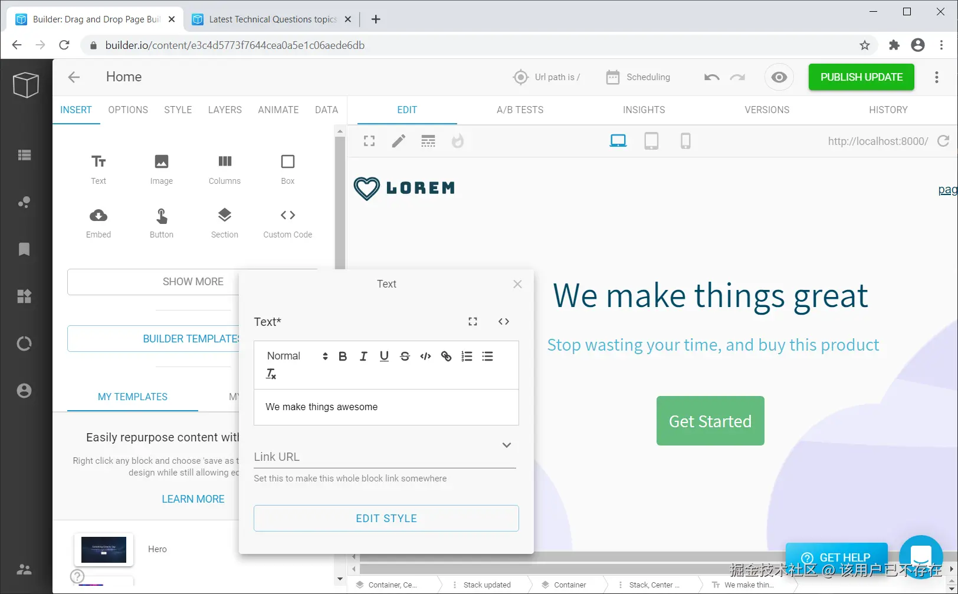Screen dimensions: 958x594
Task: Select the Section block icon
Action: [225, 215]
